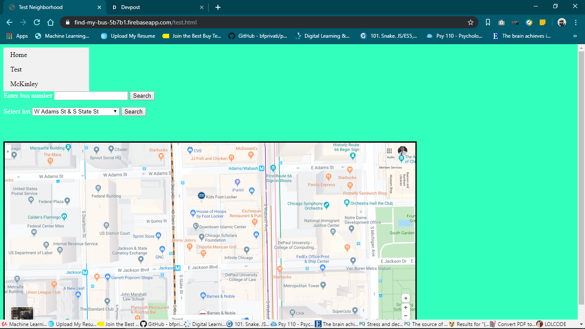The width and height of the screenshot is (585, 329).
Task: Click the browser address bar URL
Action: (x=135, y=22)
